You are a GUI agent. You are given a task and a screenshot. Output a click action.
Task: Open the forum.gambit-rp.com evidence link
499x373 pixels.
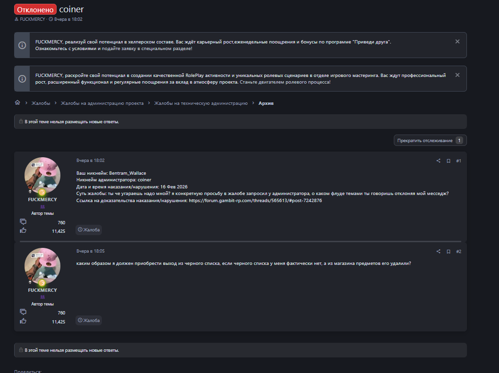click(x=255, y=201)
